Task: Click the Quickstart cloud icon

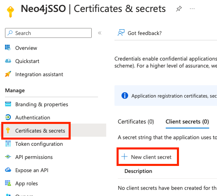Action: (x=8, y=61)
